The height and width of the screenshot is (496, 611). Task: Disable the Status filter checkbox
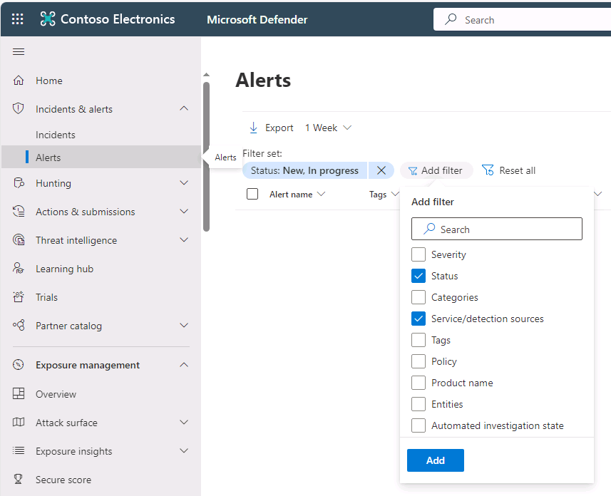pos(419,276)
